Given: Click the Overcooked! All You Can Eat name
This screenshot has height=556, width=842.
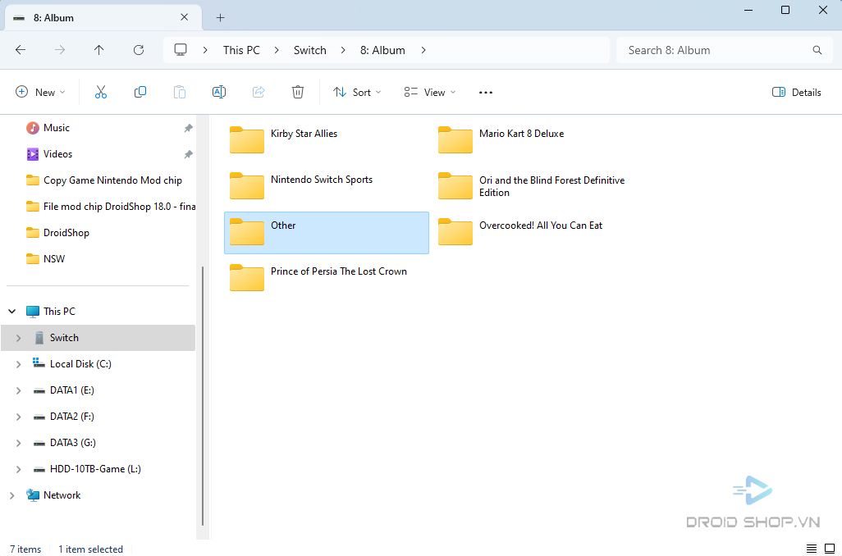Looking at the screenshot, I should tap(541, 226).
